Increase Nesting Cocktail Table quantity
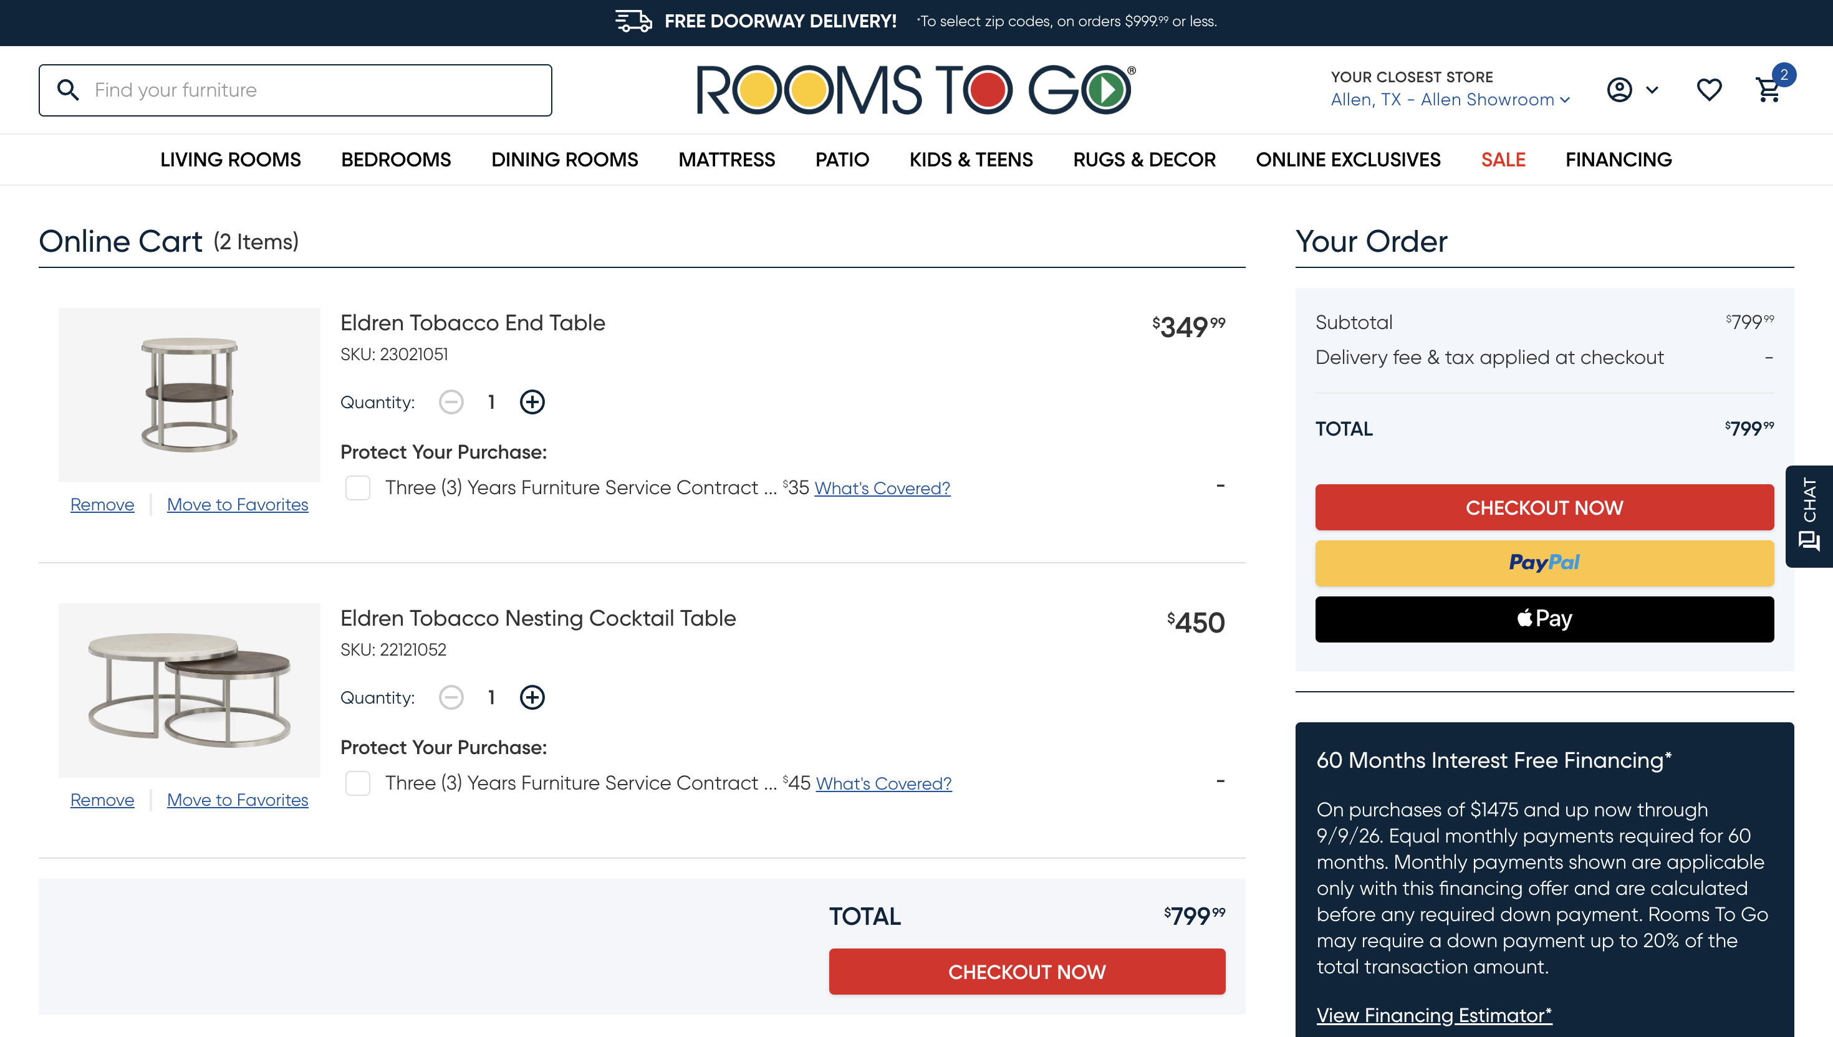Viewport: 1833px width, 1037px height. pyautogui.click(x=532, y=697)
